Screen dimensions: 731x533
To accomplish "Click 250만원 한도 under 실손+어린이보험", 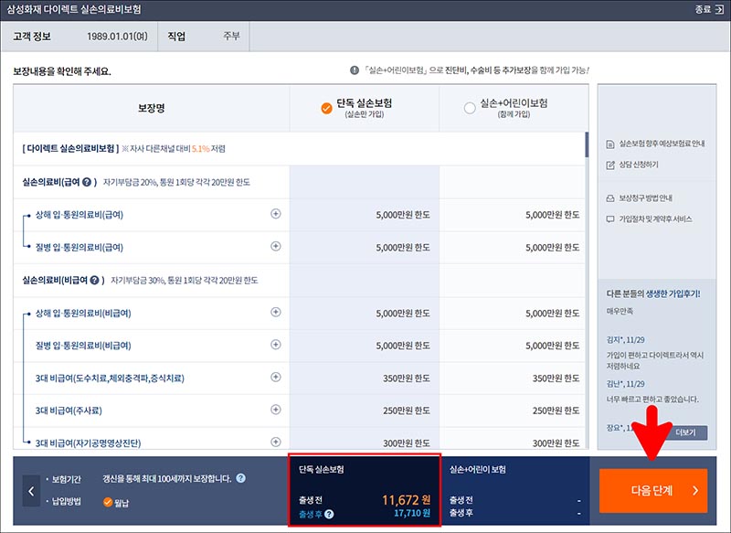I will pos(556,410).
